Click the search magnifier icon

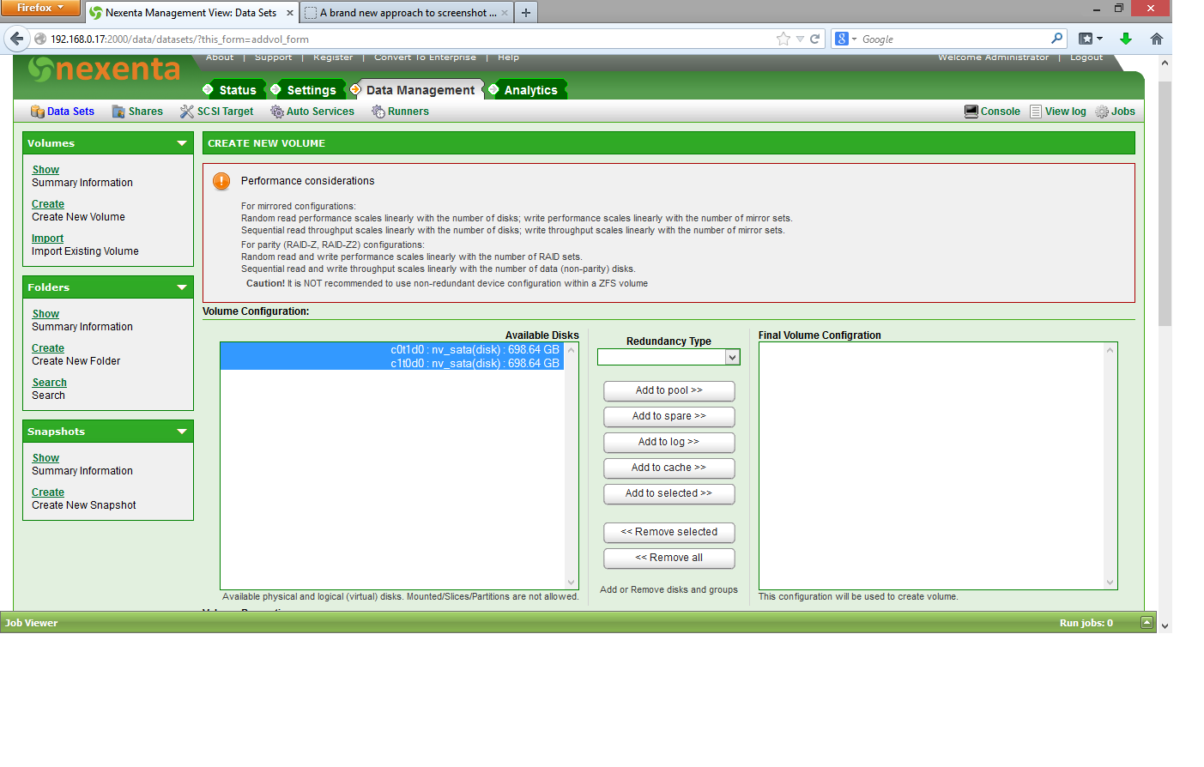(1056, 39)
